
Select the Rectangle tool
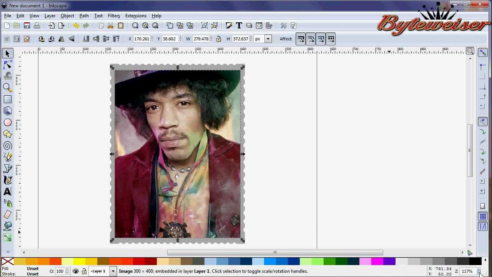[7, 99]
